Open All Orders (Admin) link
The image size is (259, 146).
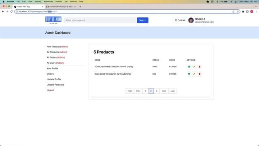point(56,58)
